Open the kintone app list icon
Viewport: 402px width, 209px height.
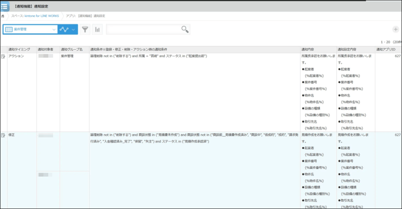coord(5,6)
